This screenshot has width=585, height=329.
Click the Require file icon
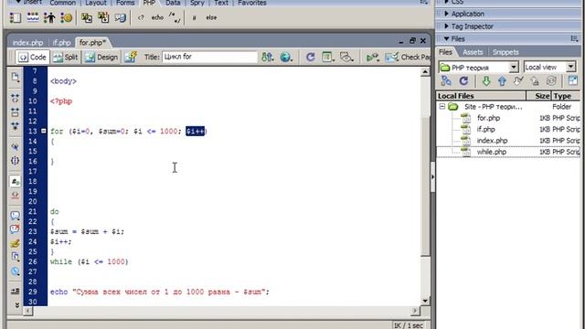pyautogui.click(x=103, y=17)
